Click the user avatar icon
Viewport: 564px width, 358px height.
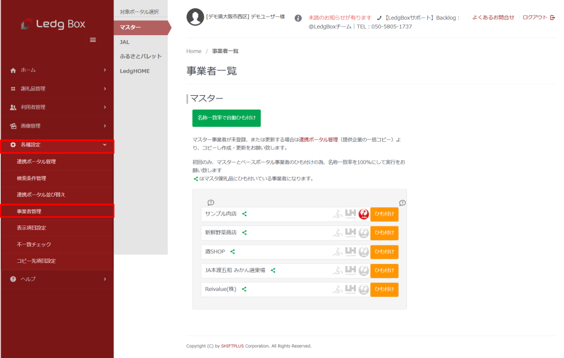[x=195, y=18]
